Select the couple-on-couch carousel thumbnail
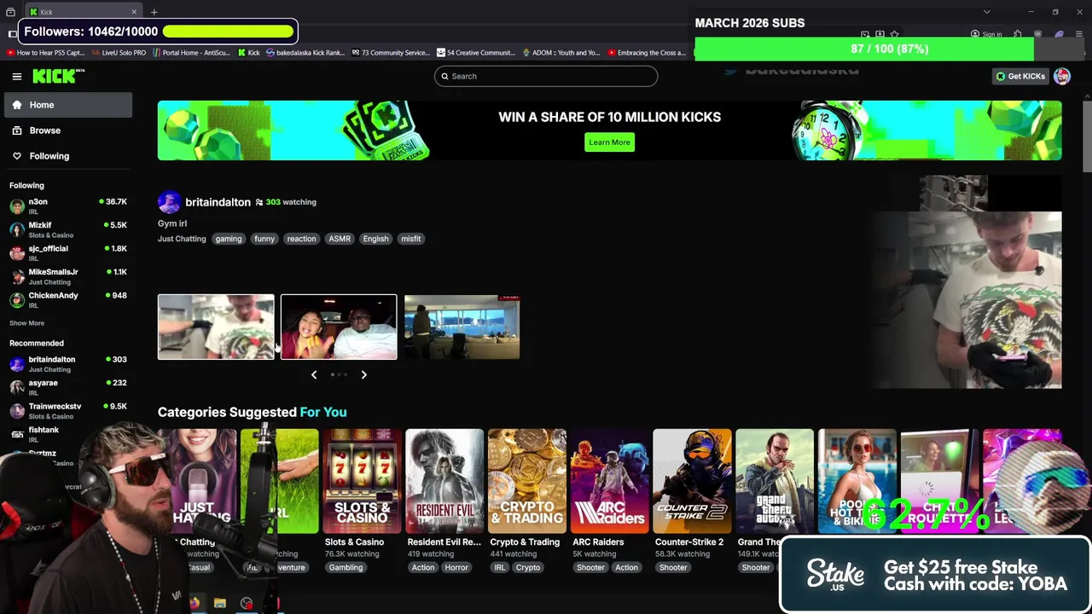The width and height of the screenshot is (1092, 614). pyautogui.click(x=339, y=327)
